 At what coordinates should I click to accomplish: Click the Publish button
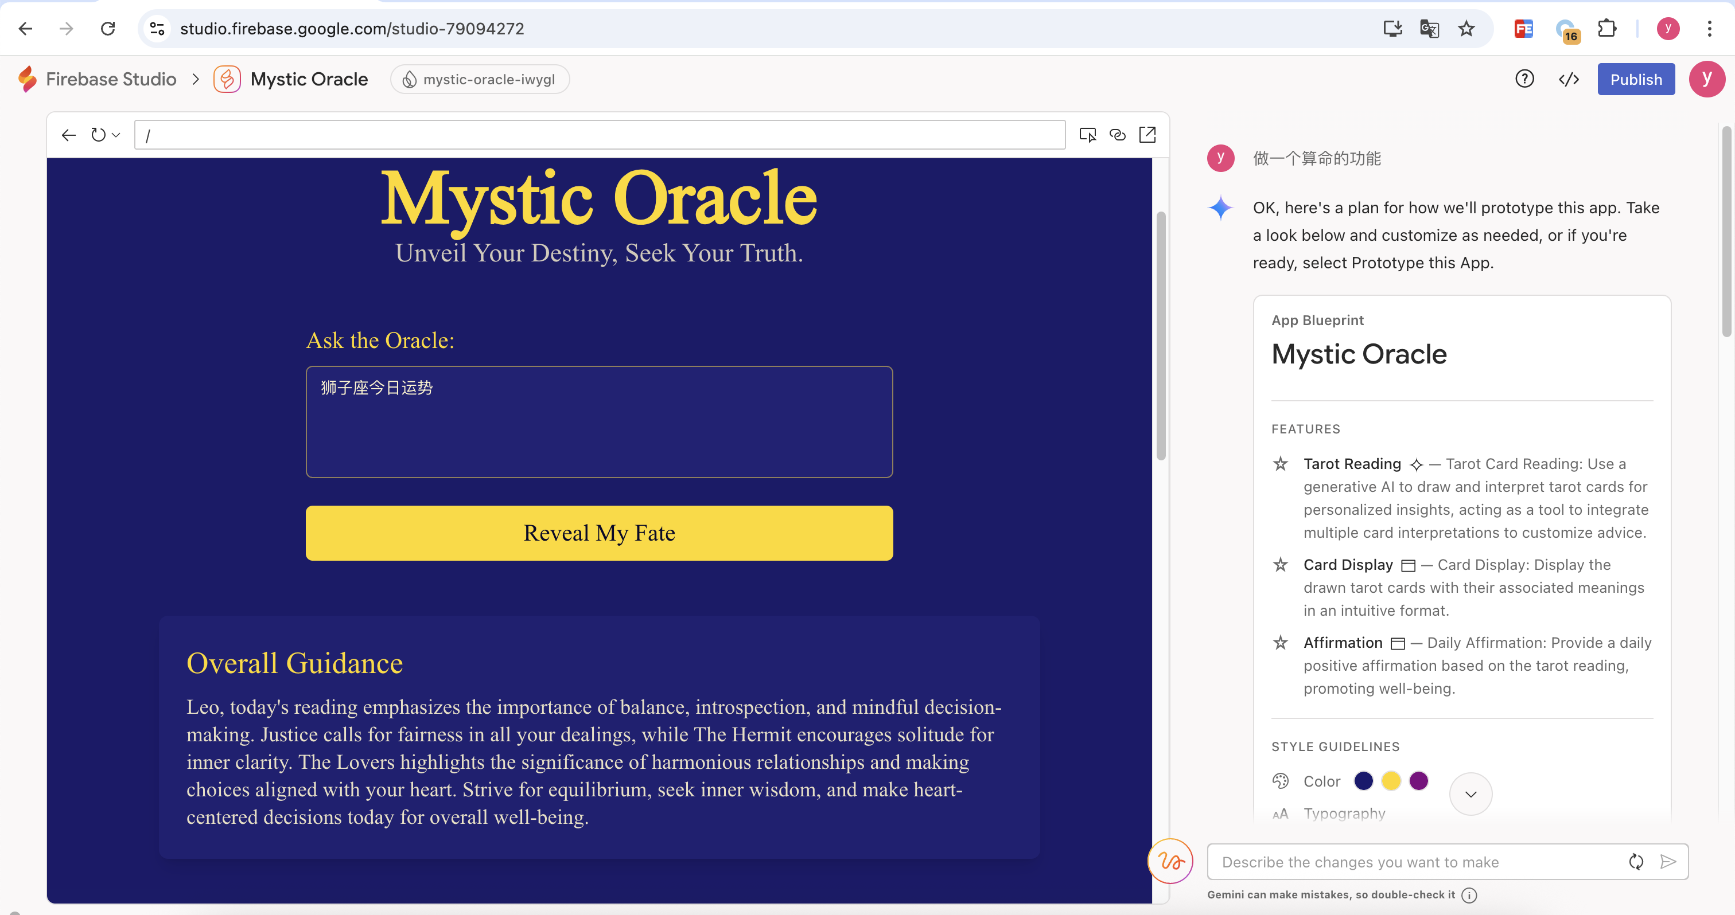(x=1636, y=79)
